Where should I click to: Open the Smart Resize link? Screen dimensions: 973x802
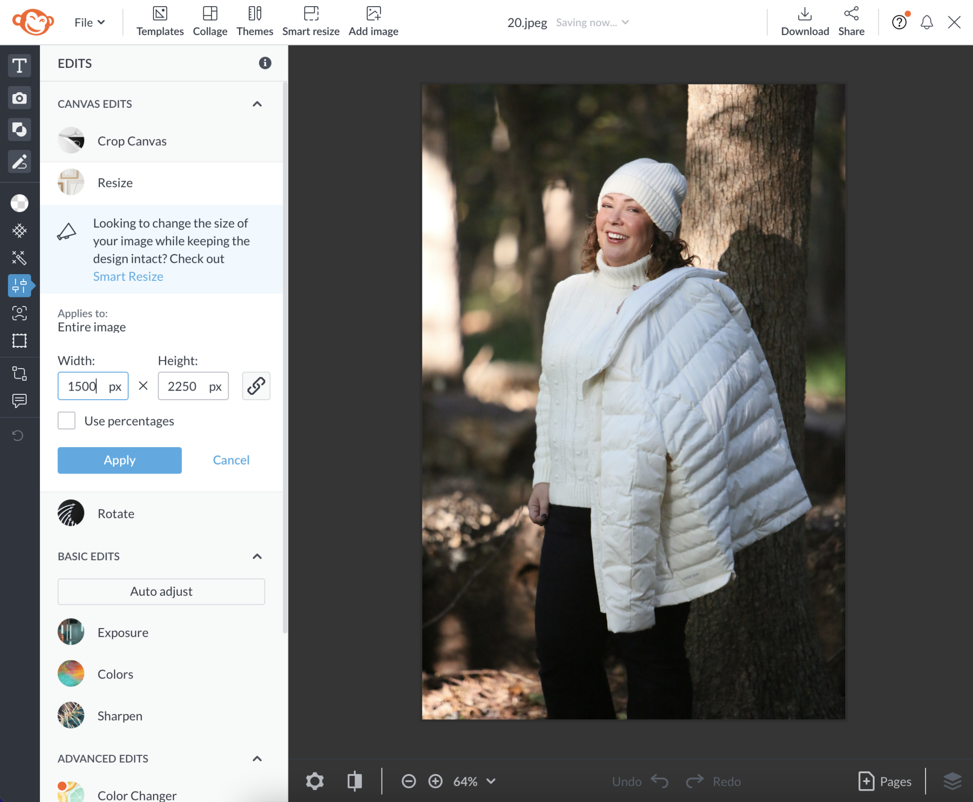click(128, 276)
